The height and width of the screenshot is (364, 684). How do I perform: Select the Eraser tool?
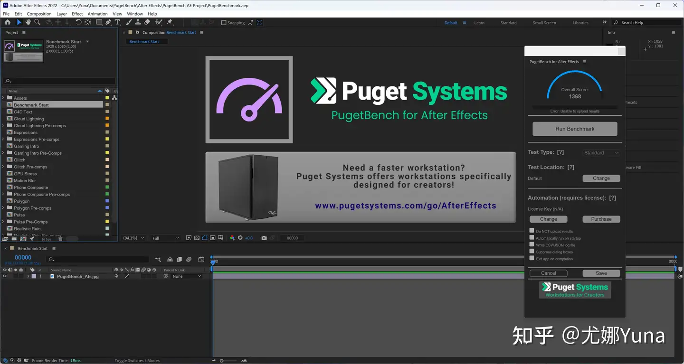tap(147, 22)
